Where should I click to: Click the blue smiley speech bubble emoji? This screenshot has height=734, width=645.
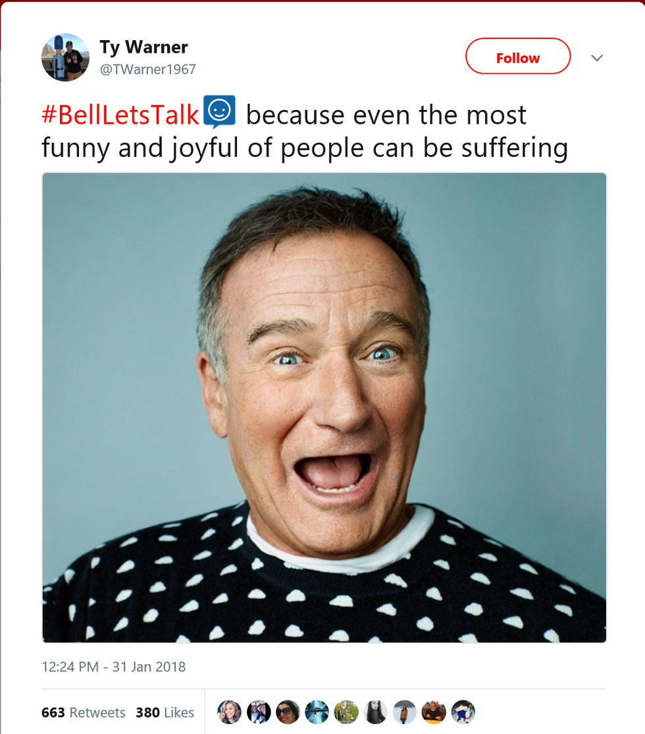coord(219,111)
